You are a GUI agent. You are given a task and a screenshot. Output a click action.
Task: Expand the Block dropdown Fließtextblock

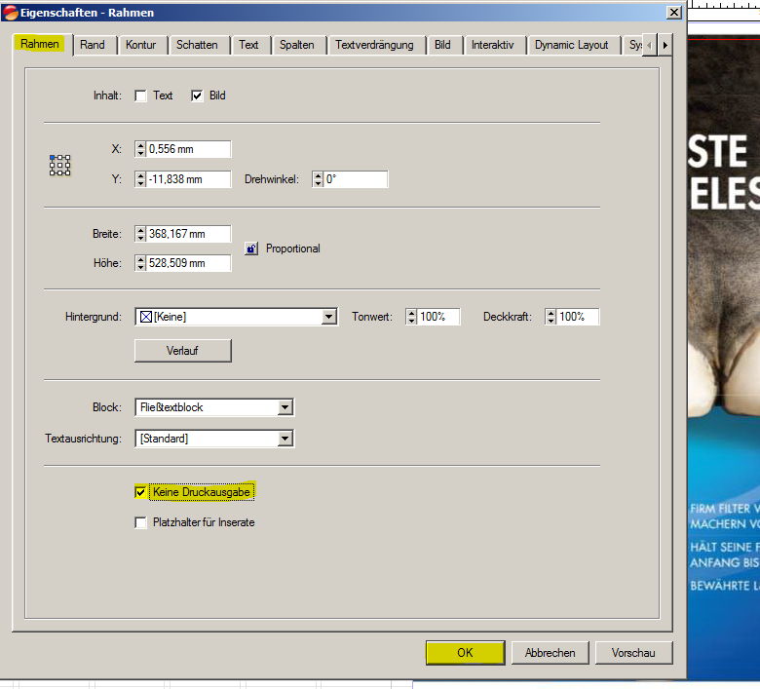[285, 407]
